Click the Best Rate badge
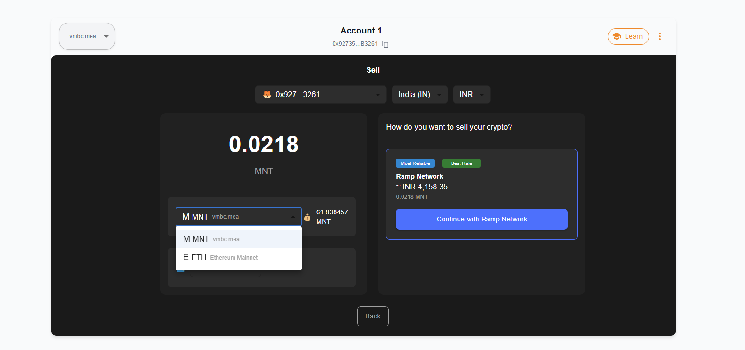Viewport: 745px width, 350px height. coord(461,163)
